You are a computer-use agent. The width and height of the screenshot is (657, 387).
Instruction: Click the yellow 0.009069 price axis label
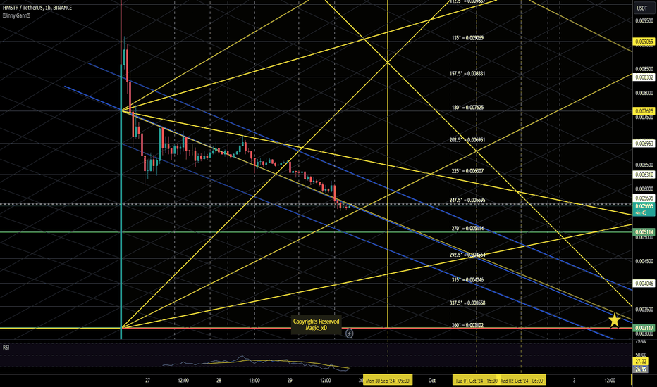click(x=644, y=42)
